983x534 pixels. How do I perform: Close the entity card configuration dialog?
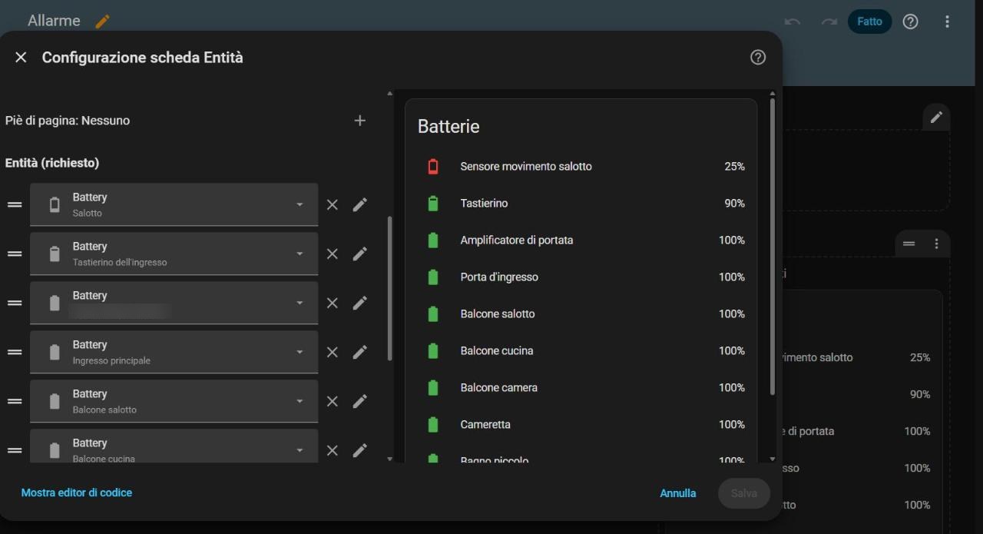tap(21, 58)
